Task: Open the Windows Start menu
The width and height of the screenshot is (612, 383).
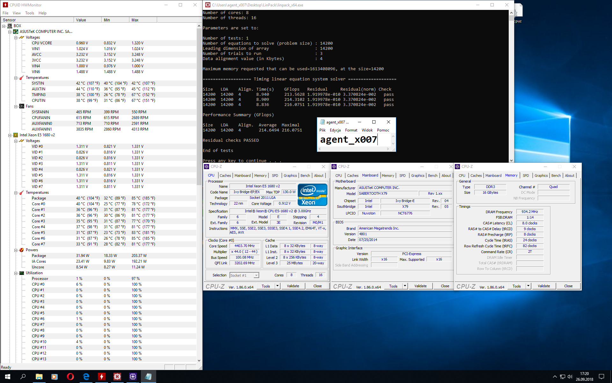Action: pyautogui.click(x=8, y=377)
